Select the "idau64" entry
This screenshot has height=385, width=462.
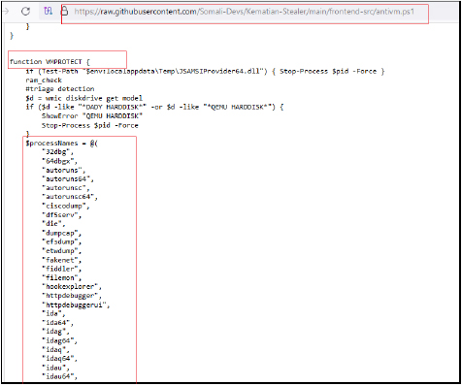pyautogui.click(x=59, y=376)
